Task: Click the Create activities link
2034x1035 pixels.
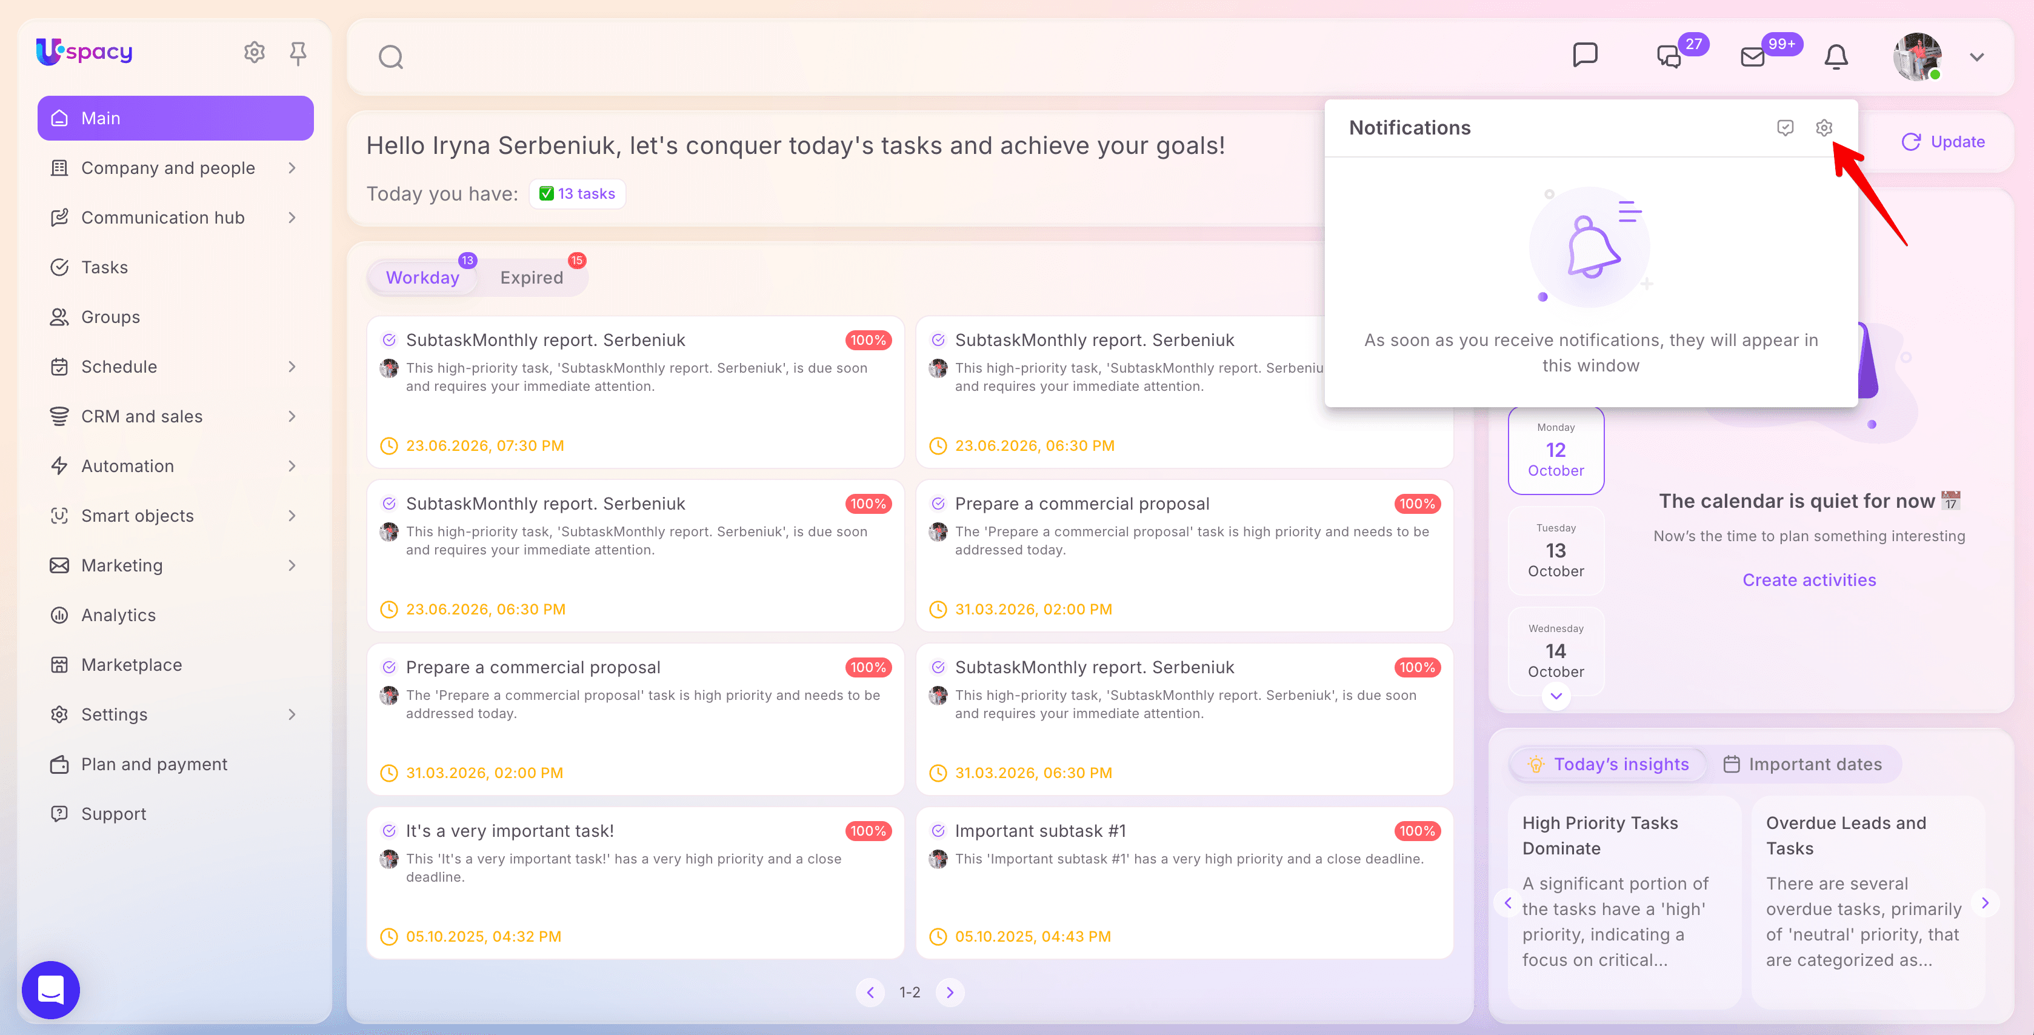Action: pyautogui.click(x=1809, y=581)
